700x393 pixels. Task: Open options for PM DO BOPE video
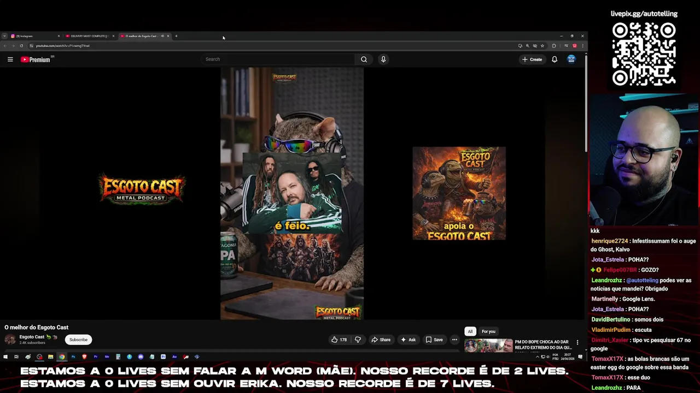click(x=577, y=342)
